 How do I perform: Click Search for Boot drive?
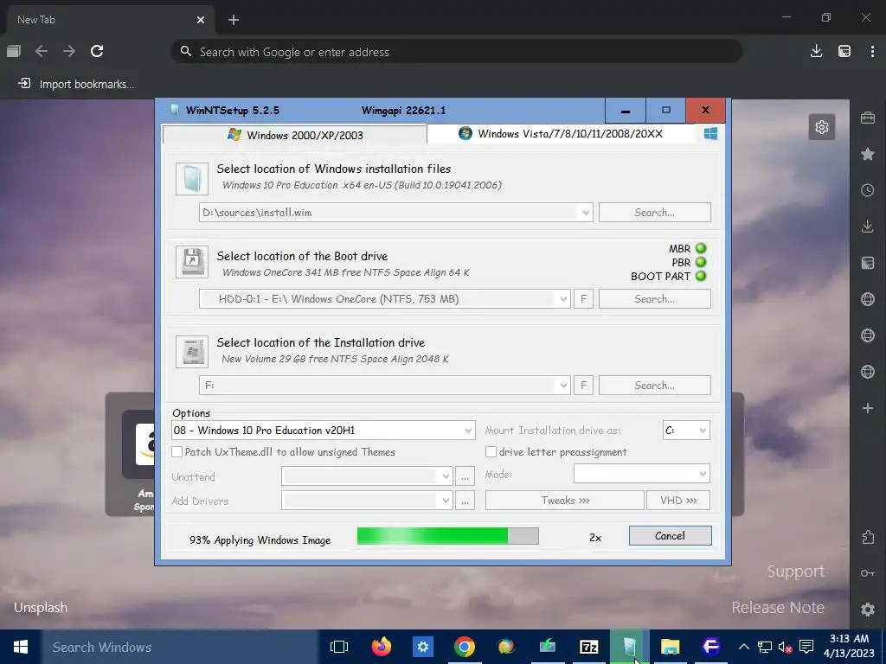tap(654, 298)
